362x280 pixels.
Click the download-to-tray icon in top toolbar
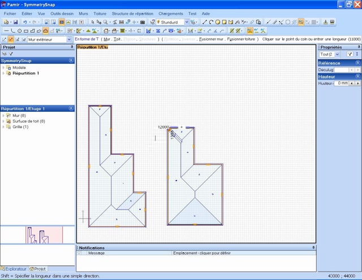[x=326, y=22]
